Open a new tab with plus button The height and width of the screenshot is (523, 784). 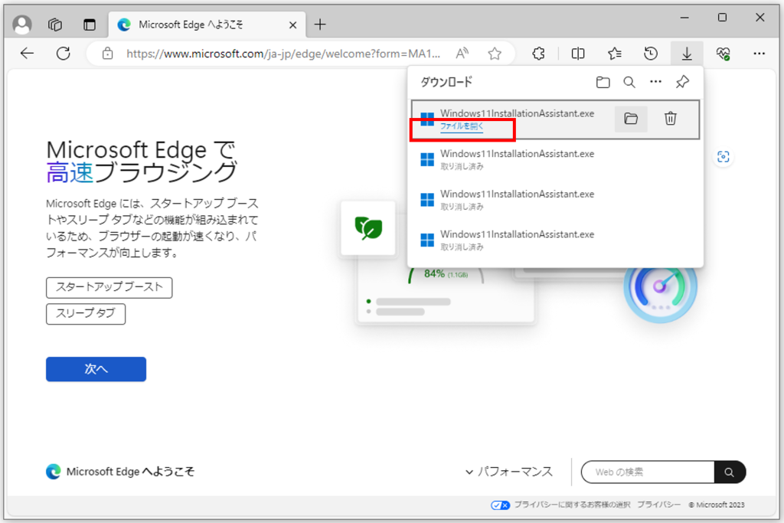click(320, 24)
